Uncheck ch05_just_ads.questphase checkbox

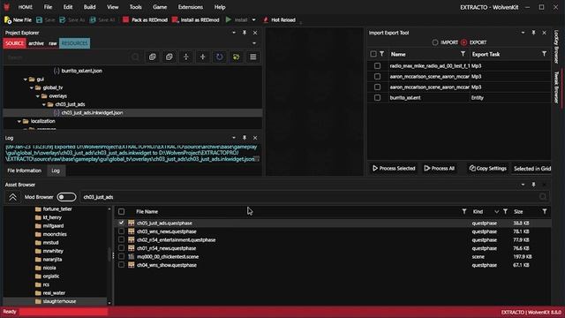[122, 223]
